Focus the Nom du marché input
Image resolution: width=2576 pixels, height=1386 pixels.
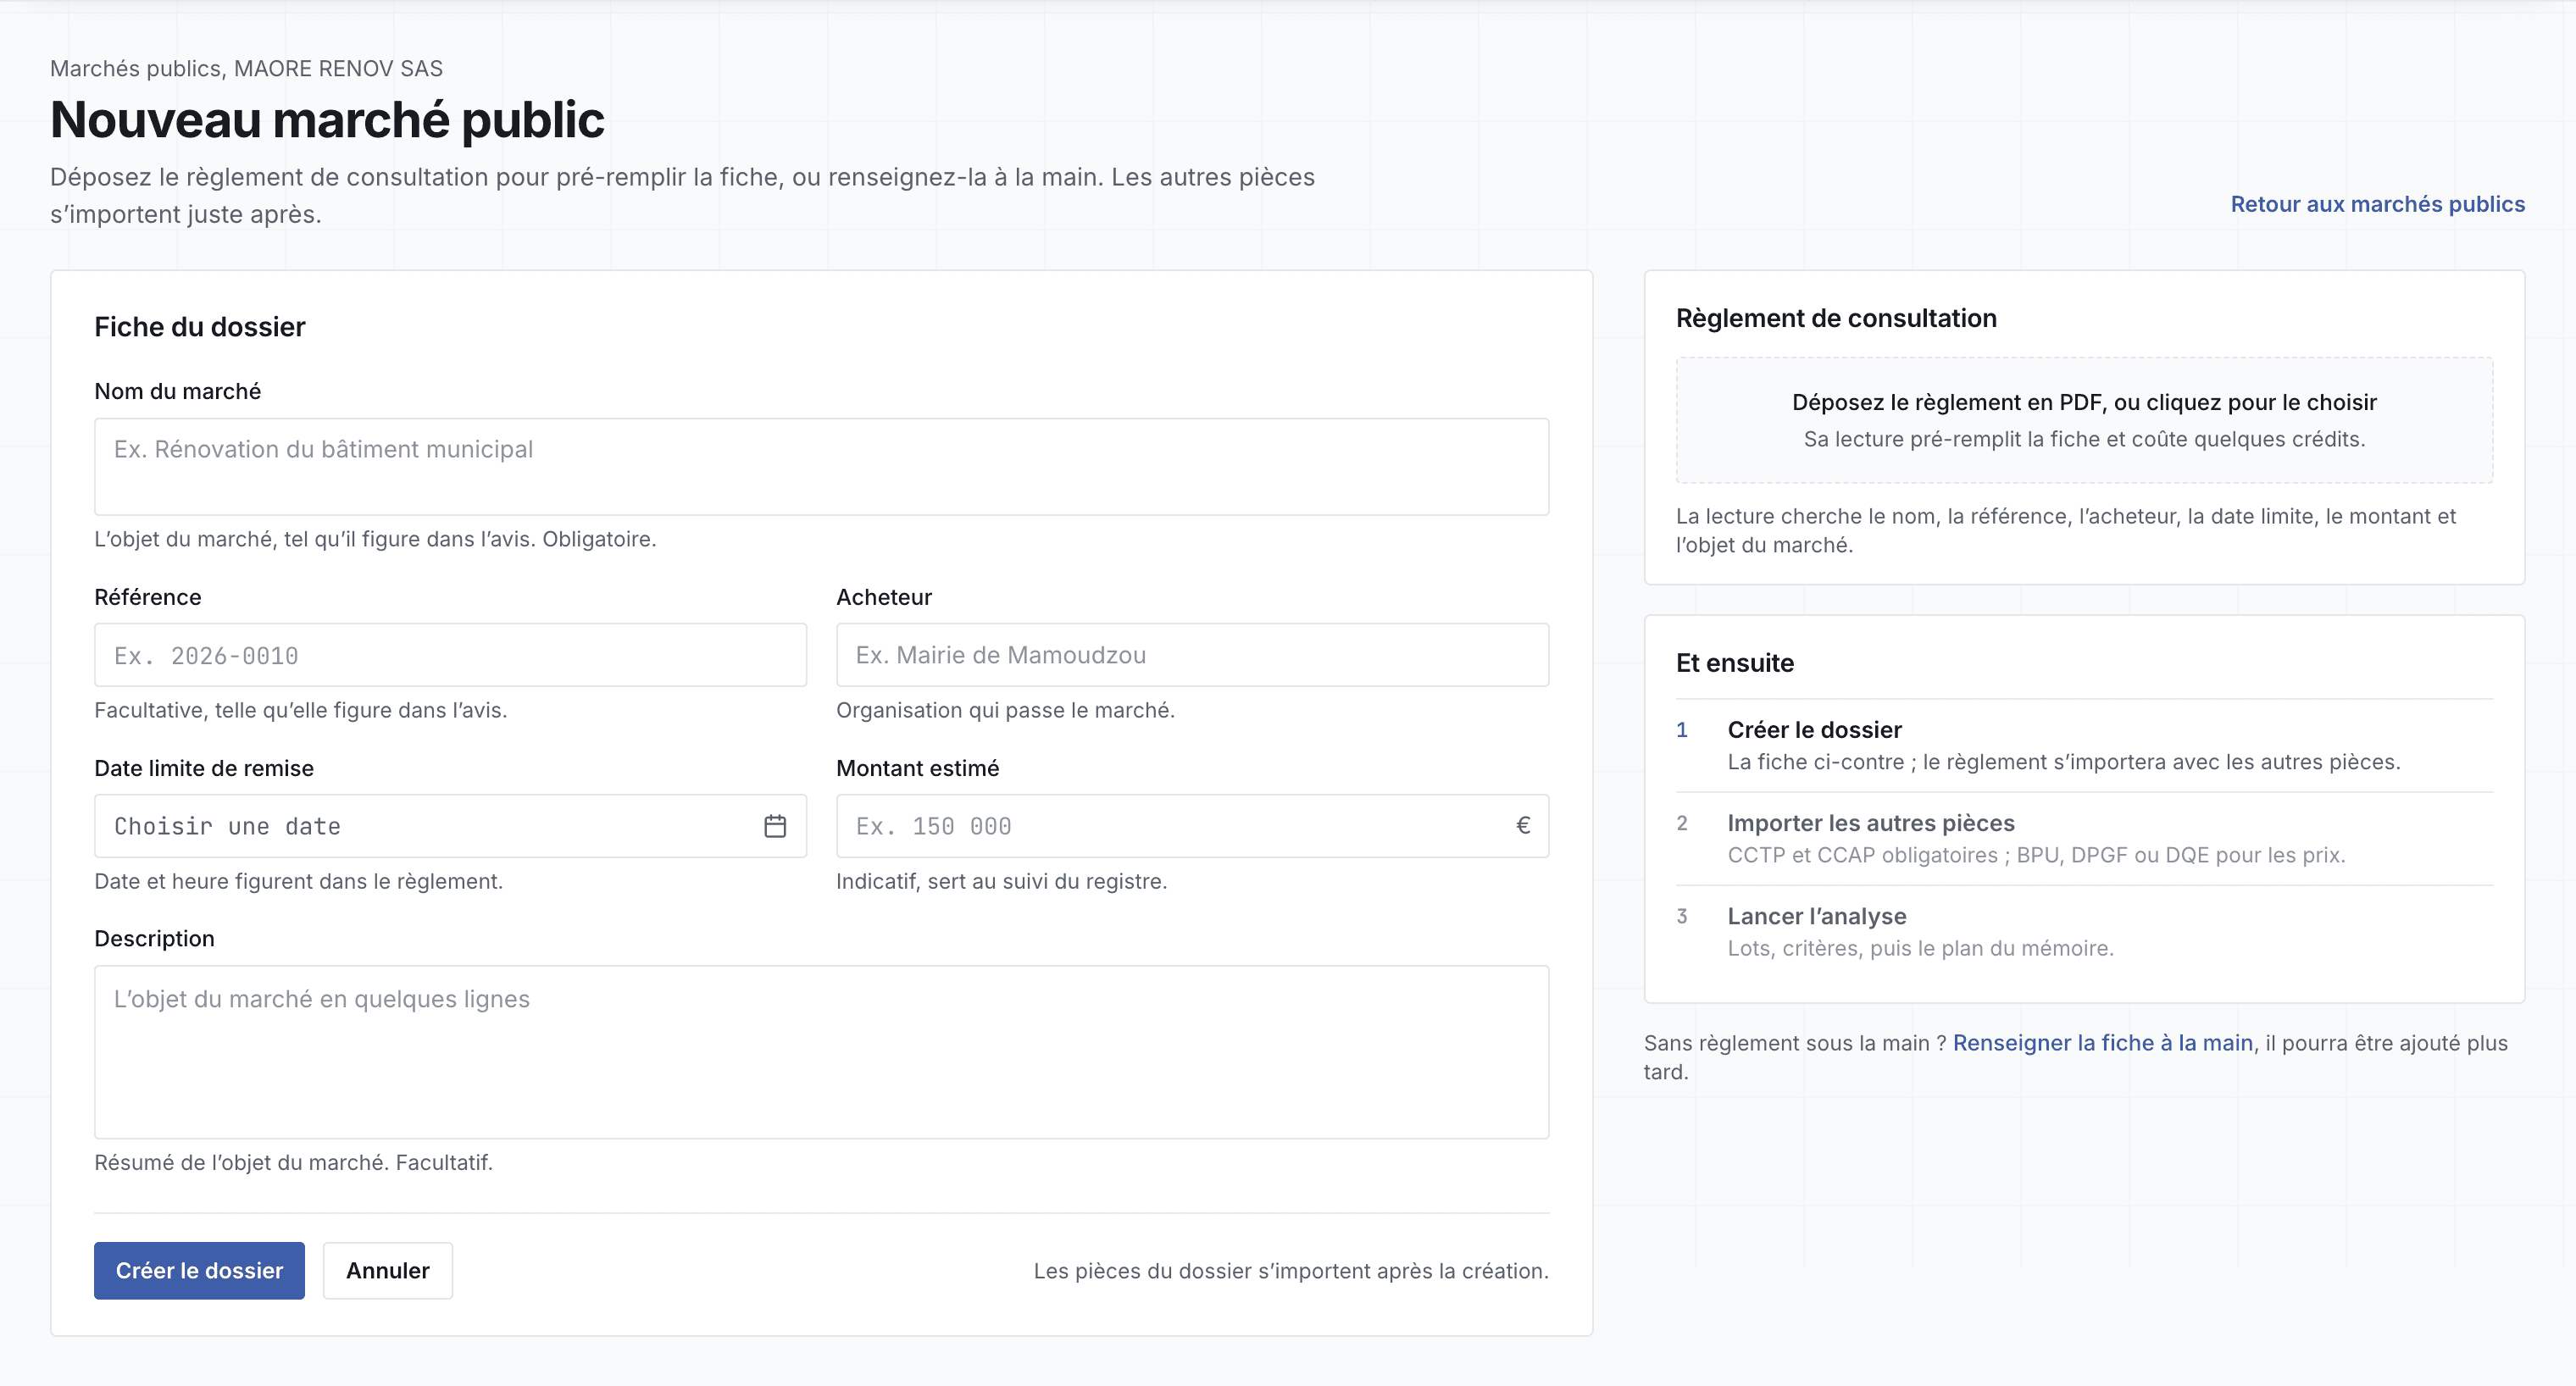[821, 467]
